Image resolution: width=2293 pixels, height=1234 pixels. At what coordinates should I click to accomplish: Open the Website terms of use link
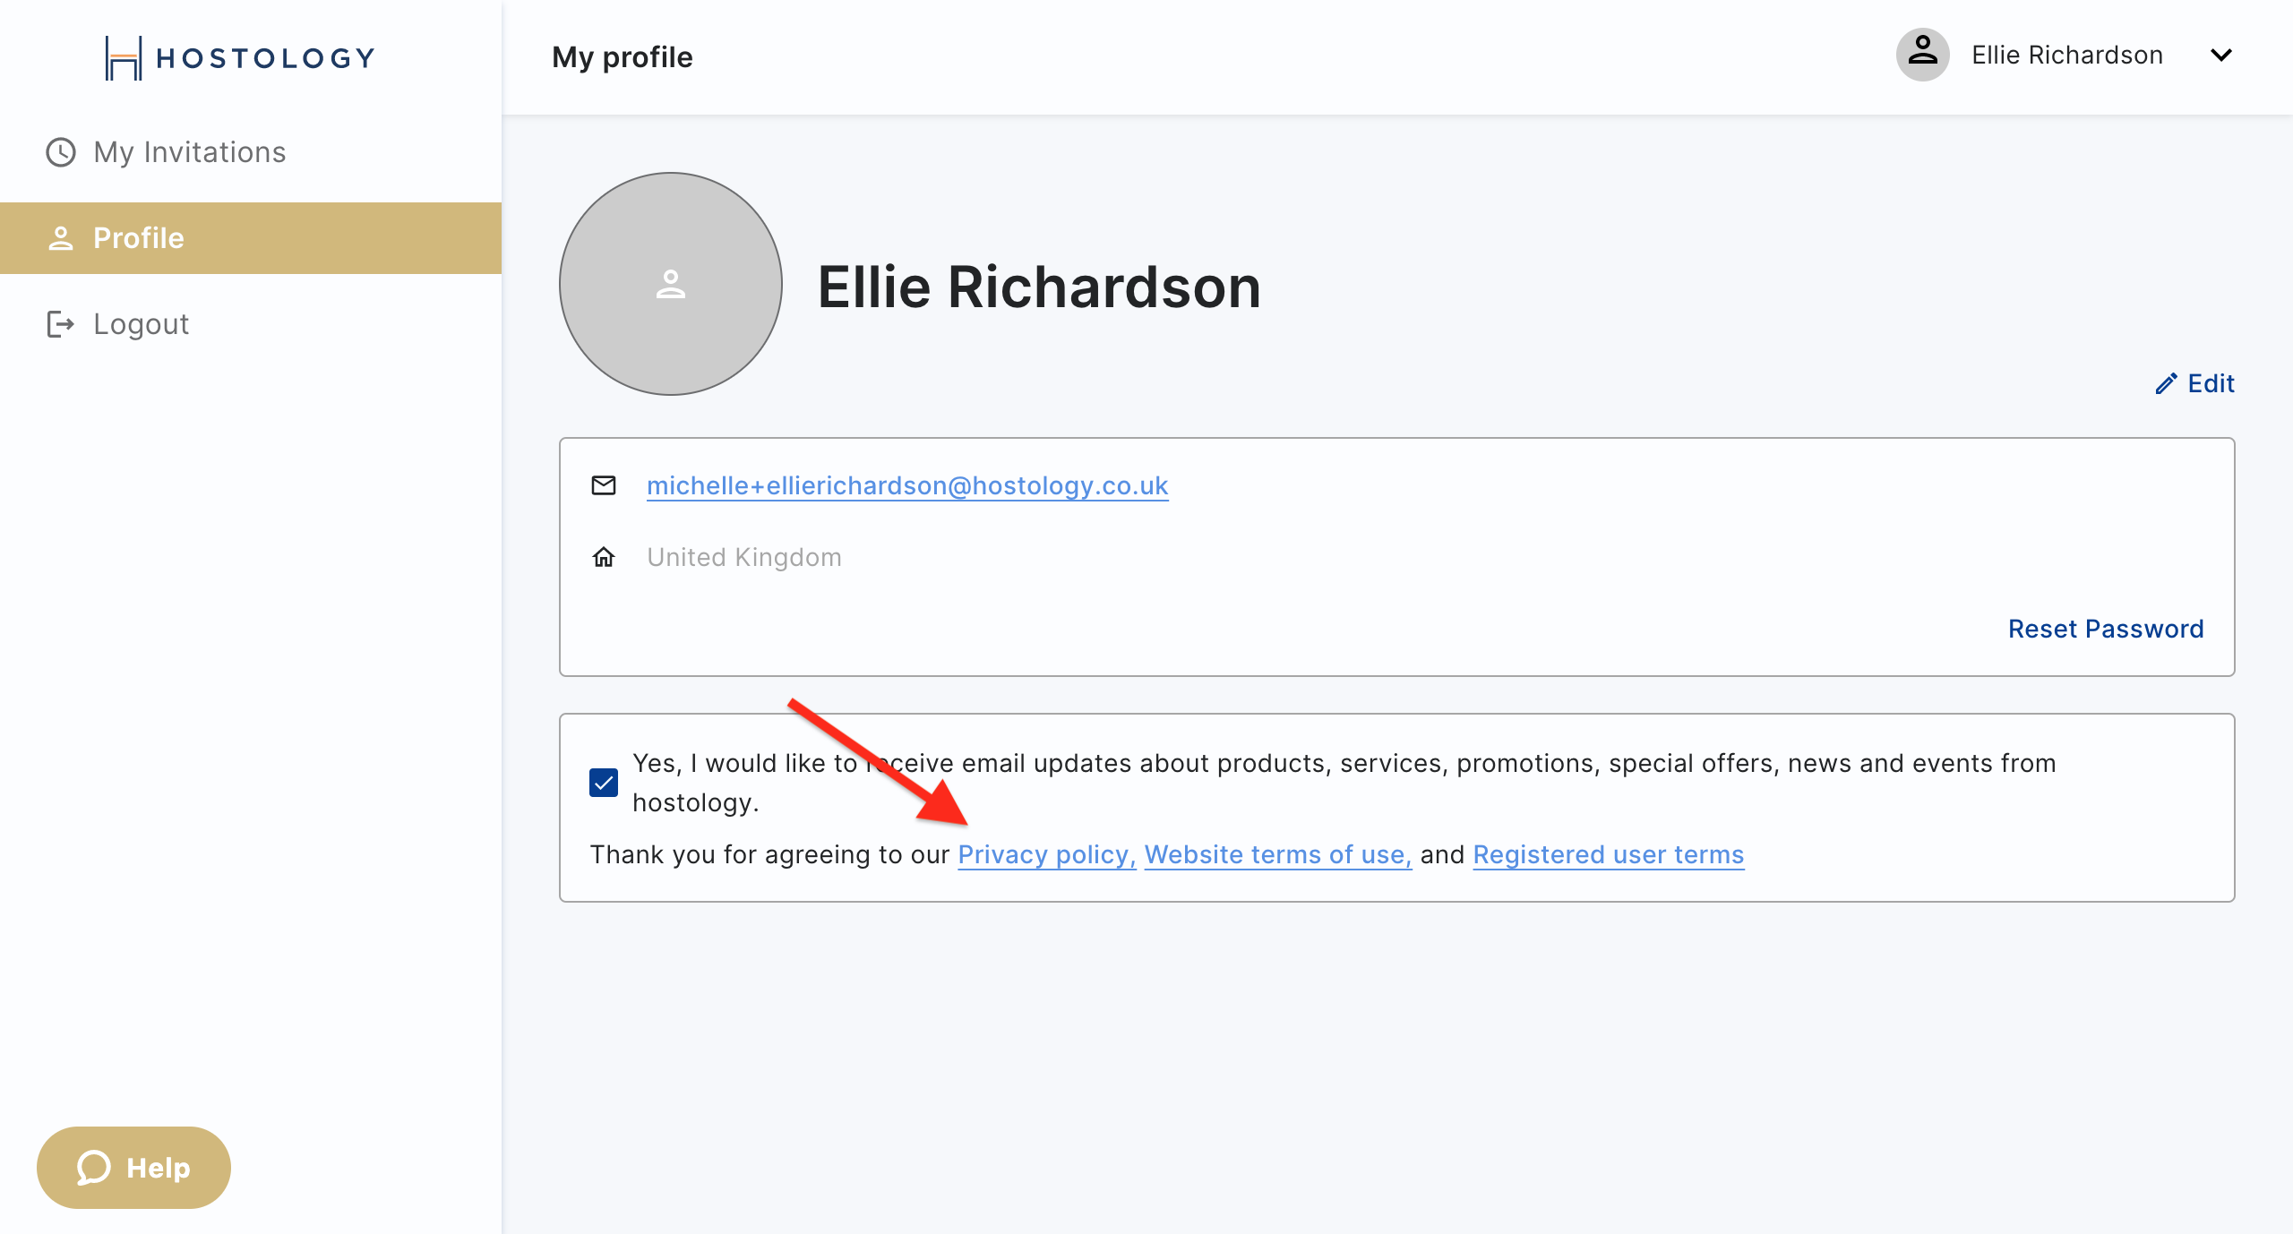[x=1278, y=855]
